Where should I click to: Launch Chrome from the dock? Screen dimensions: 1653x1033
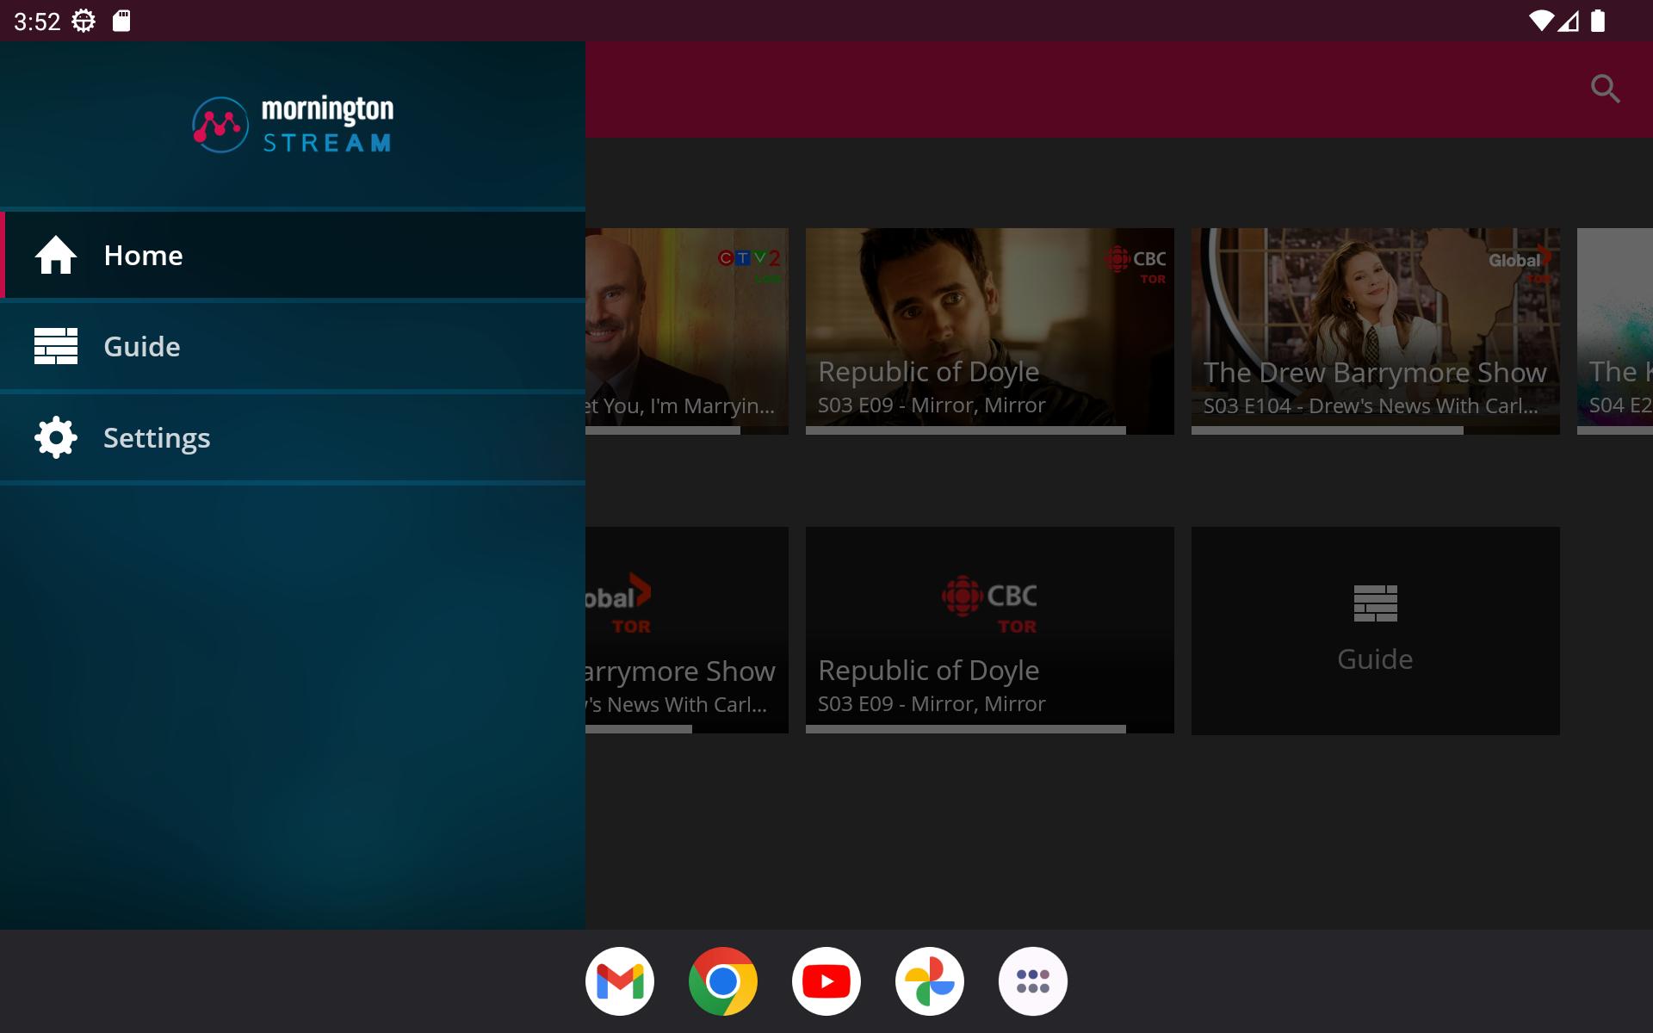(723, 981)
